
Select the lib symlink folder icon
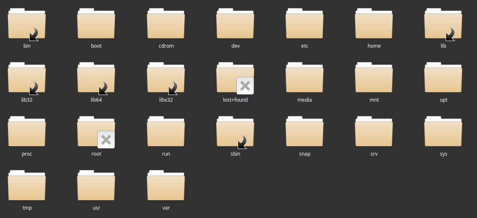tap(443, 24)
